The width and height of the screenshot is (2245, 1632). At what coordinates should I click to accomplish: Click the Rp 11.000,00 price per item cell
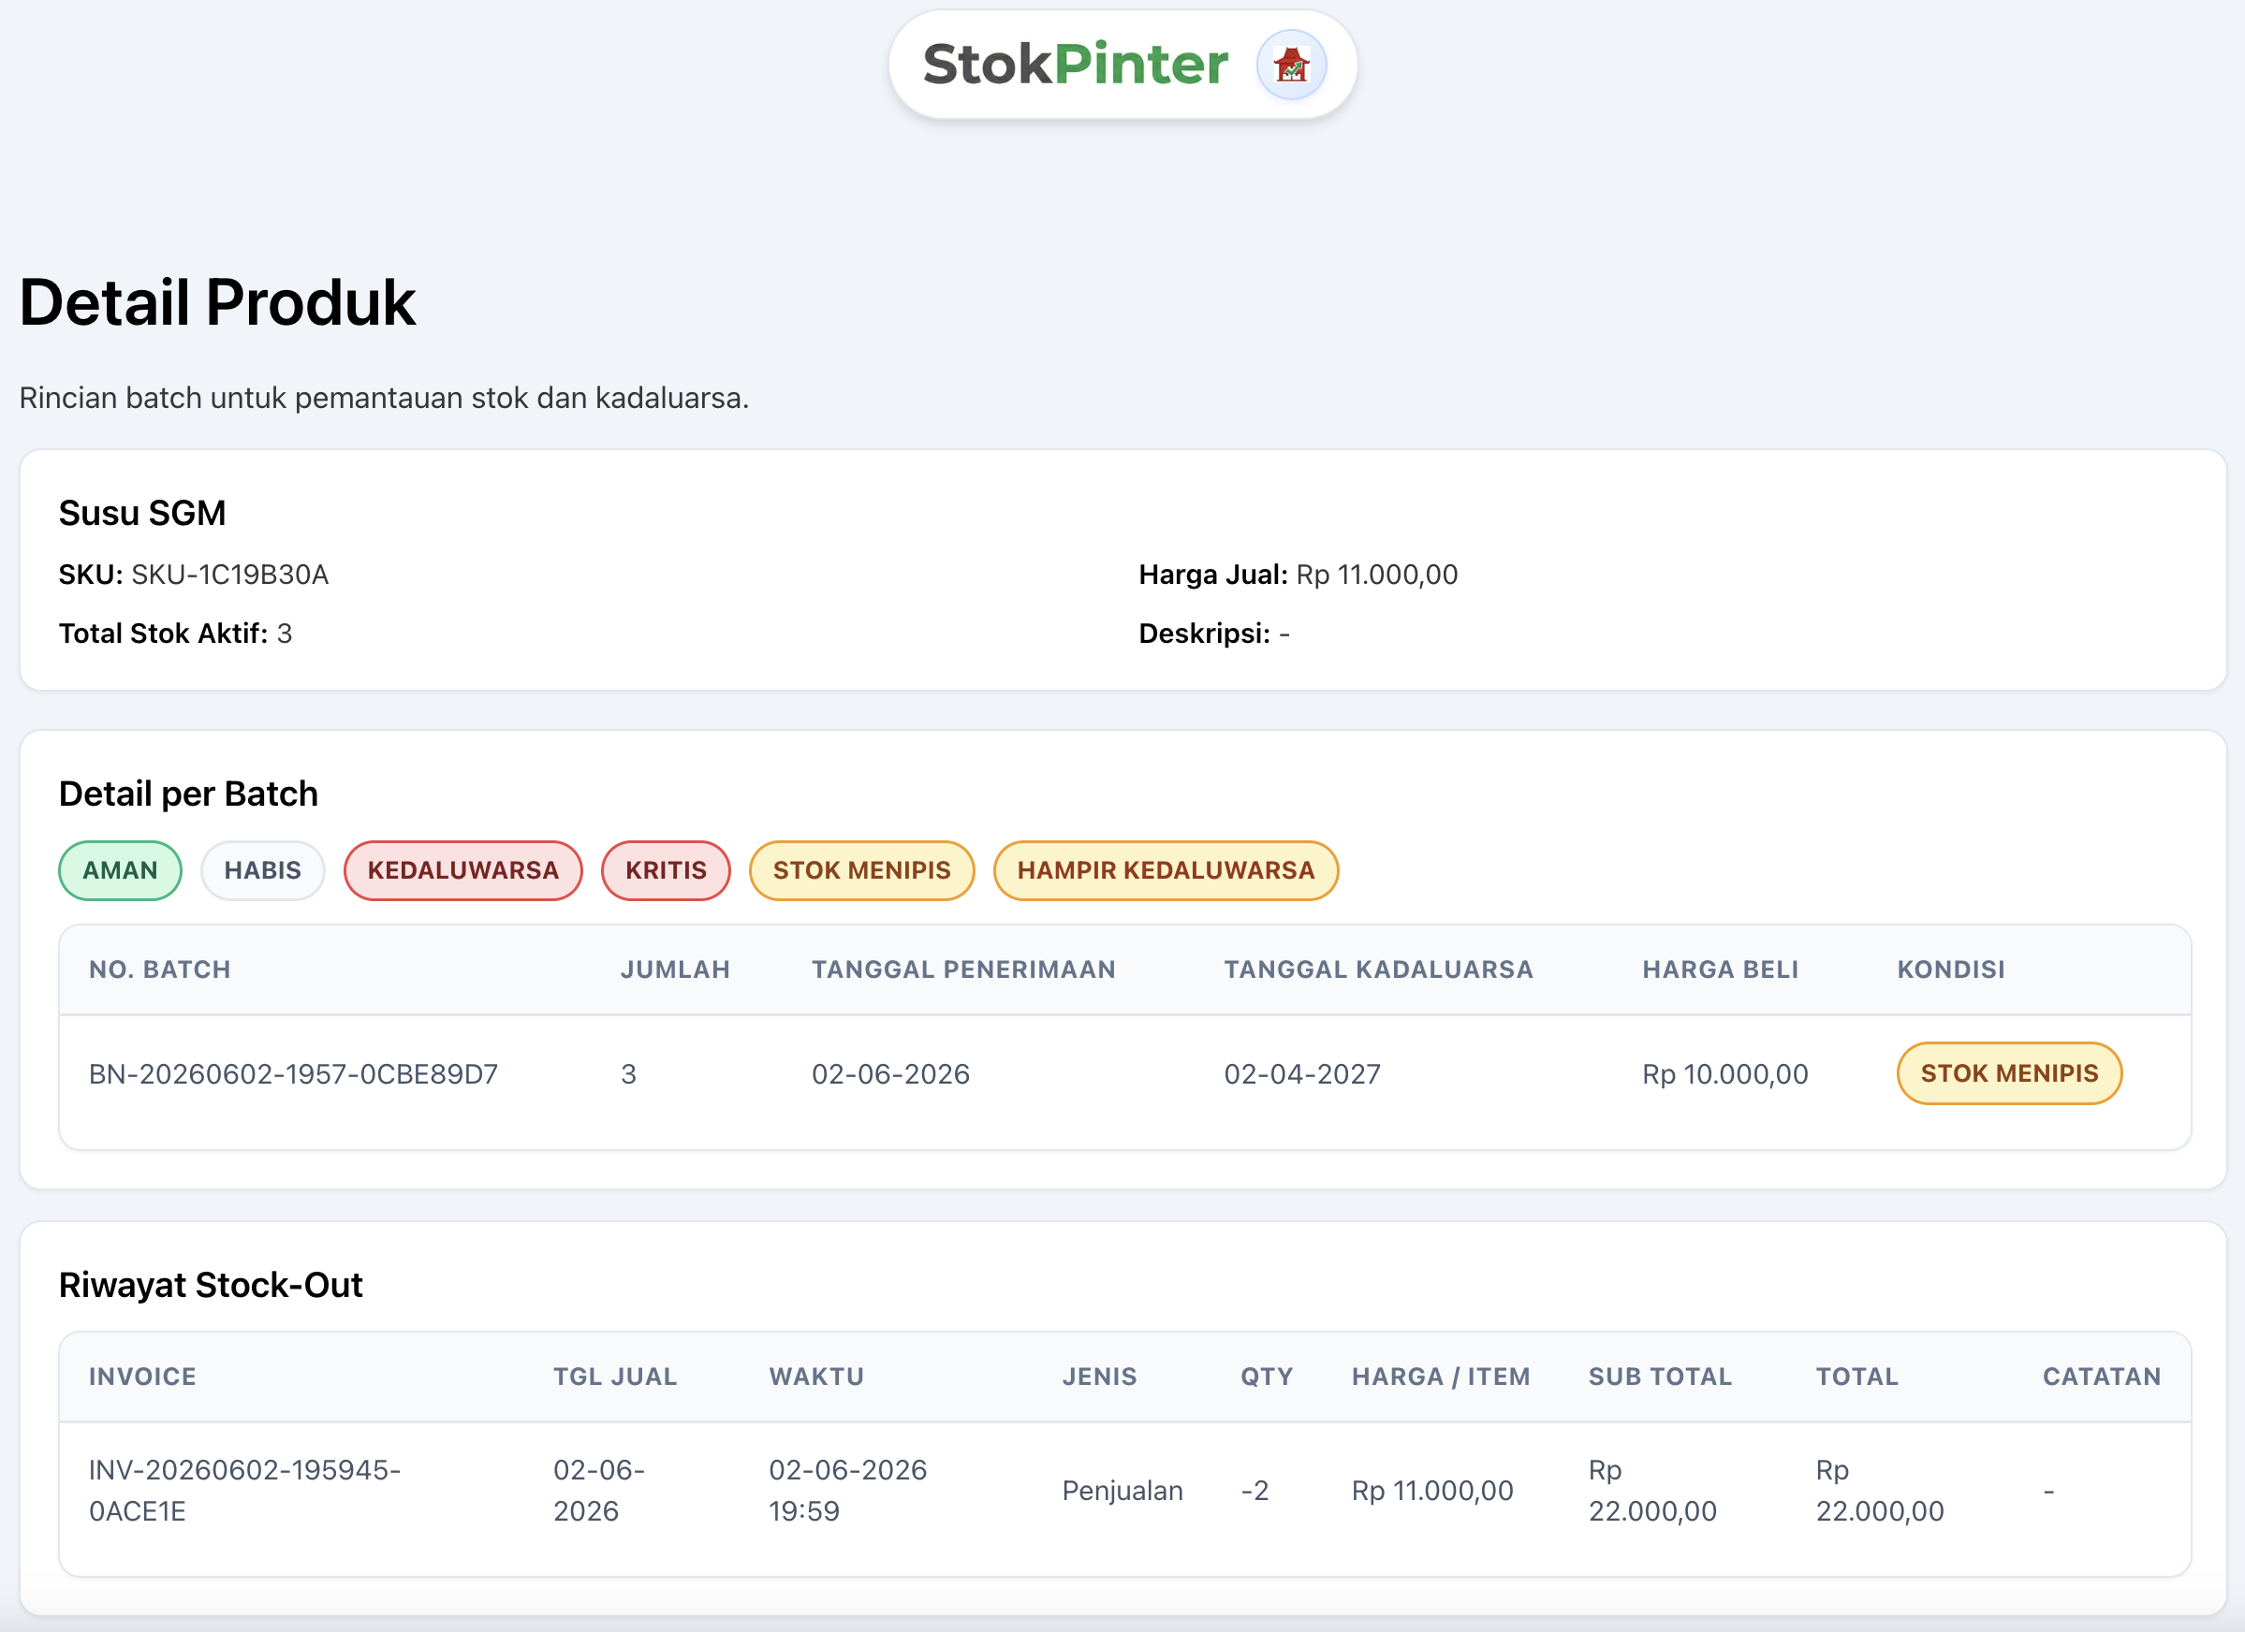(x=1431, y=1491)
